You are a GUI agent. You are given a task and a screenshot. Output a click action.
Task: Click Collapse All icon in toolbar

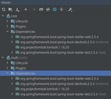point(61,9)
